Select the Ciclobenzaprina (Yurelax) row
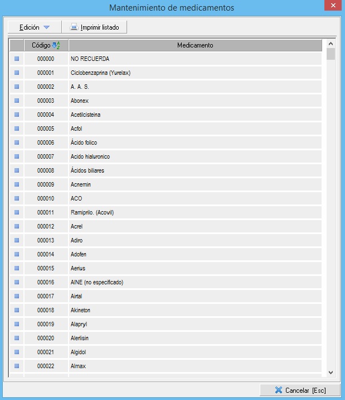This screenshot has height=400, width=345. [x=100, y=73]
